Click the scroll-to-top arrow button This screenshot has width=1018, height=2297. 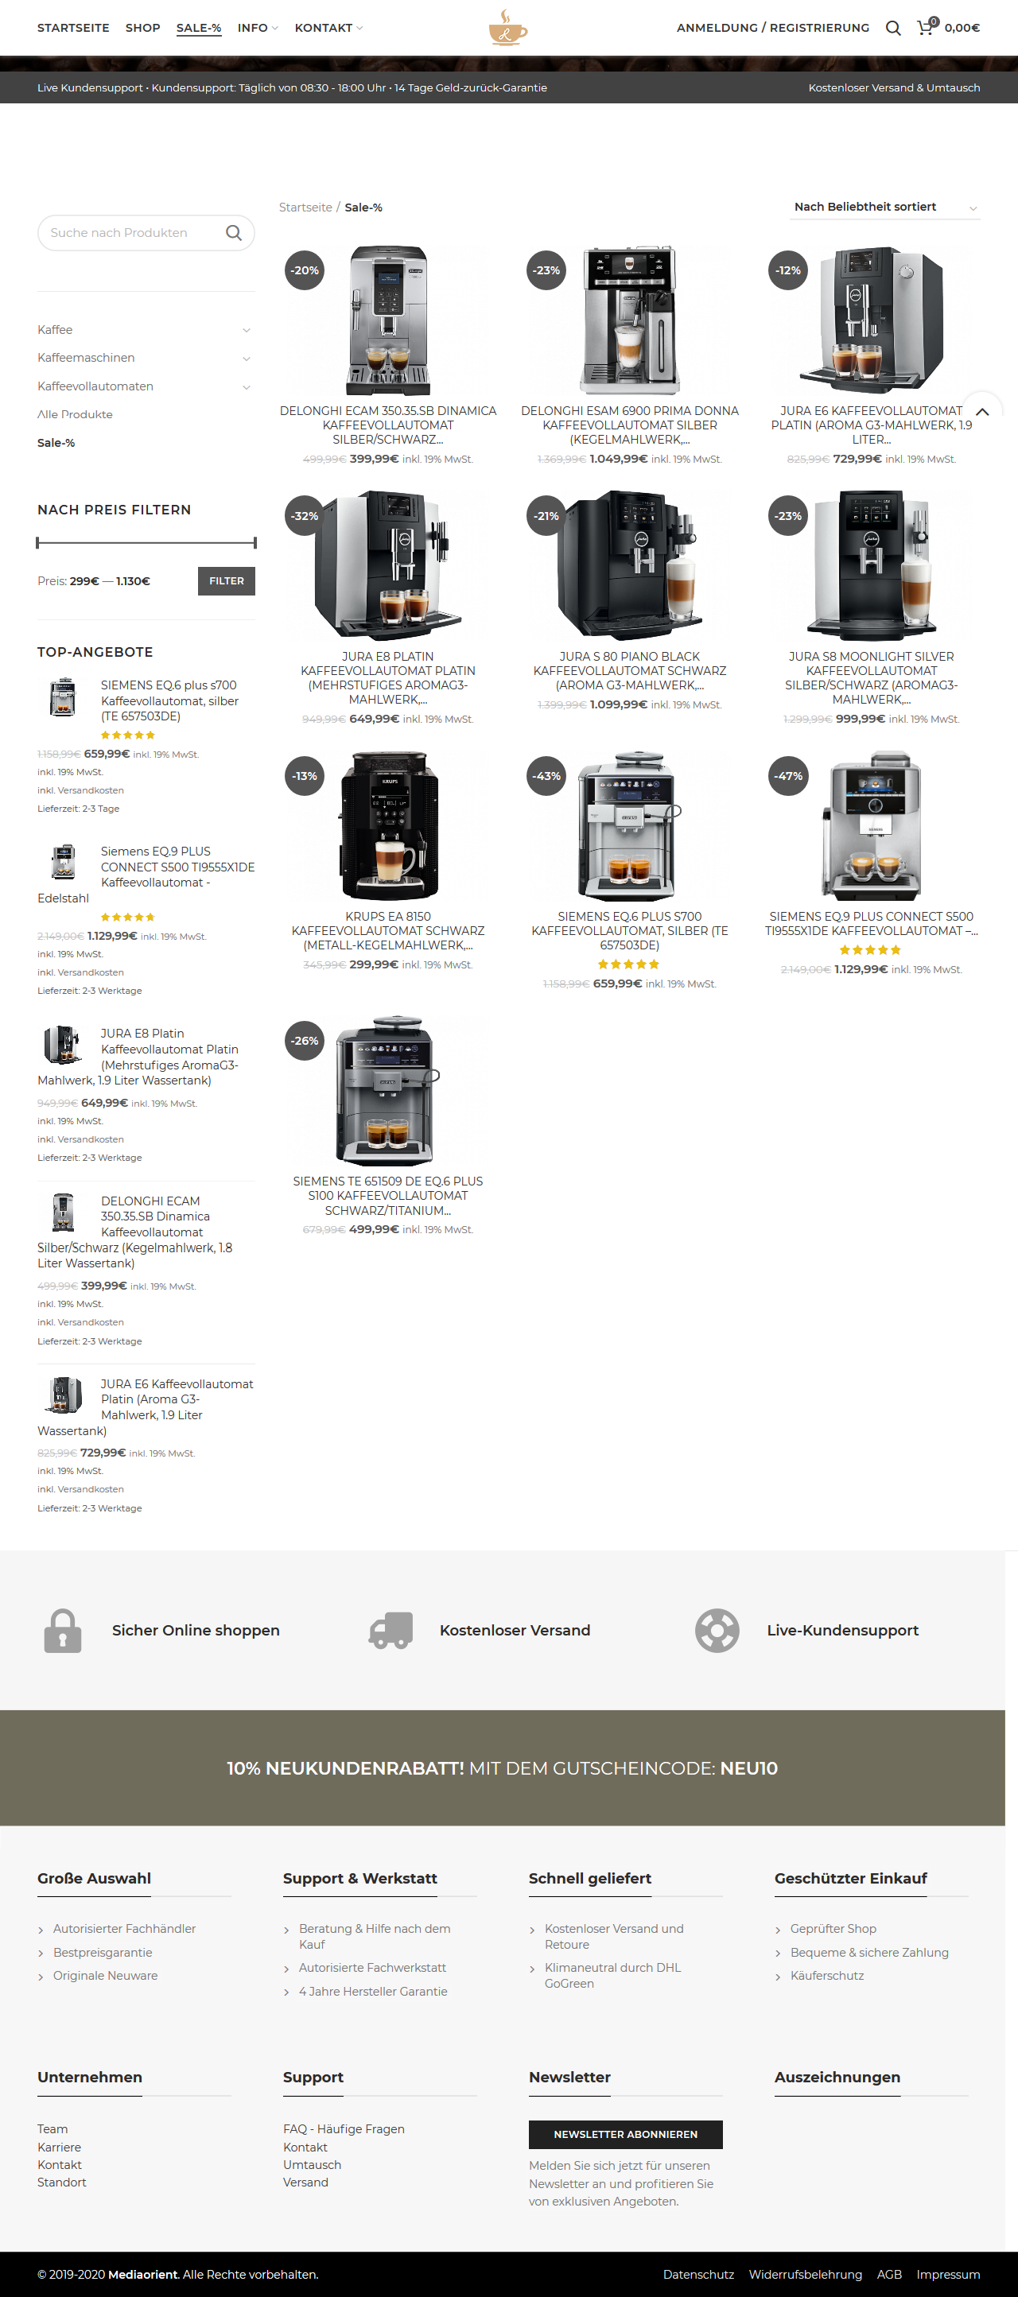[x=982, y=412]
